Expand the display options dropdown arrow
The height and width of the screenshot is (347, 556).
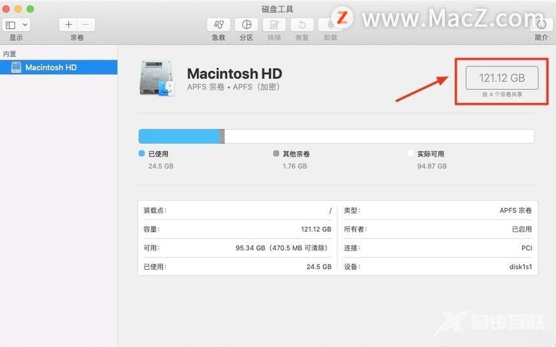pyautogui.click(x=25, y=25)
